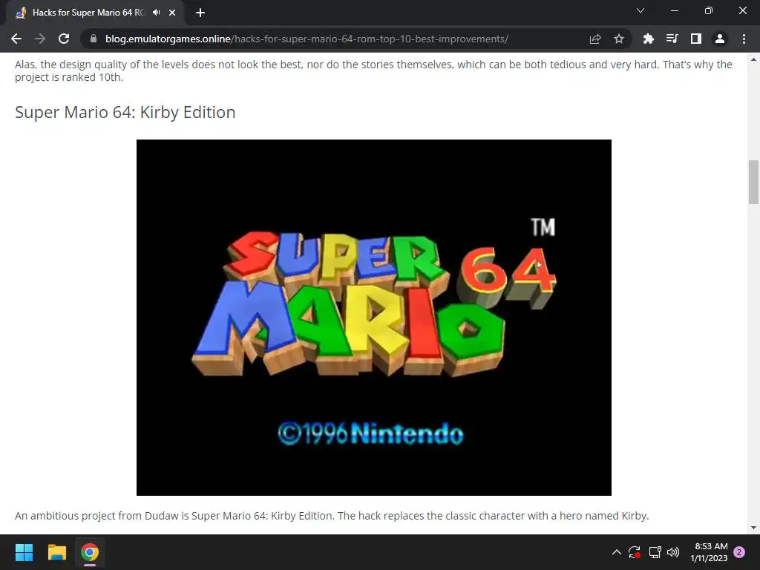Image resolution: width=760 pixels, height=570 pixels.
Task: Click the address bar URL
Action: pyautogui.click(x=307, y=39)
